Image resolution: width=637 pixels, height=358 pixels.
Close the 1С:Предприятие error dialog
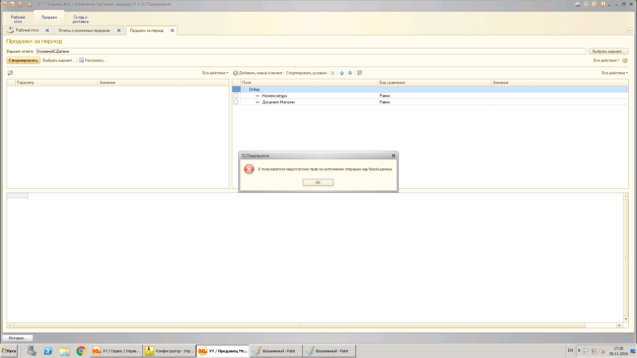tap(393, 156)
